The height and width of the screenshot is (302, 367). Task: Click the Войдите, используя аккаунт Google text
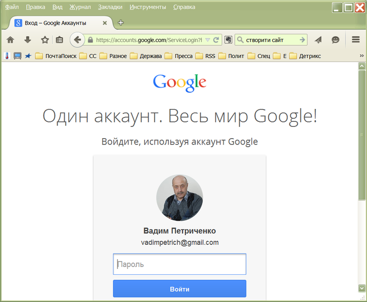pyautogui.click(x=179, y=142)
